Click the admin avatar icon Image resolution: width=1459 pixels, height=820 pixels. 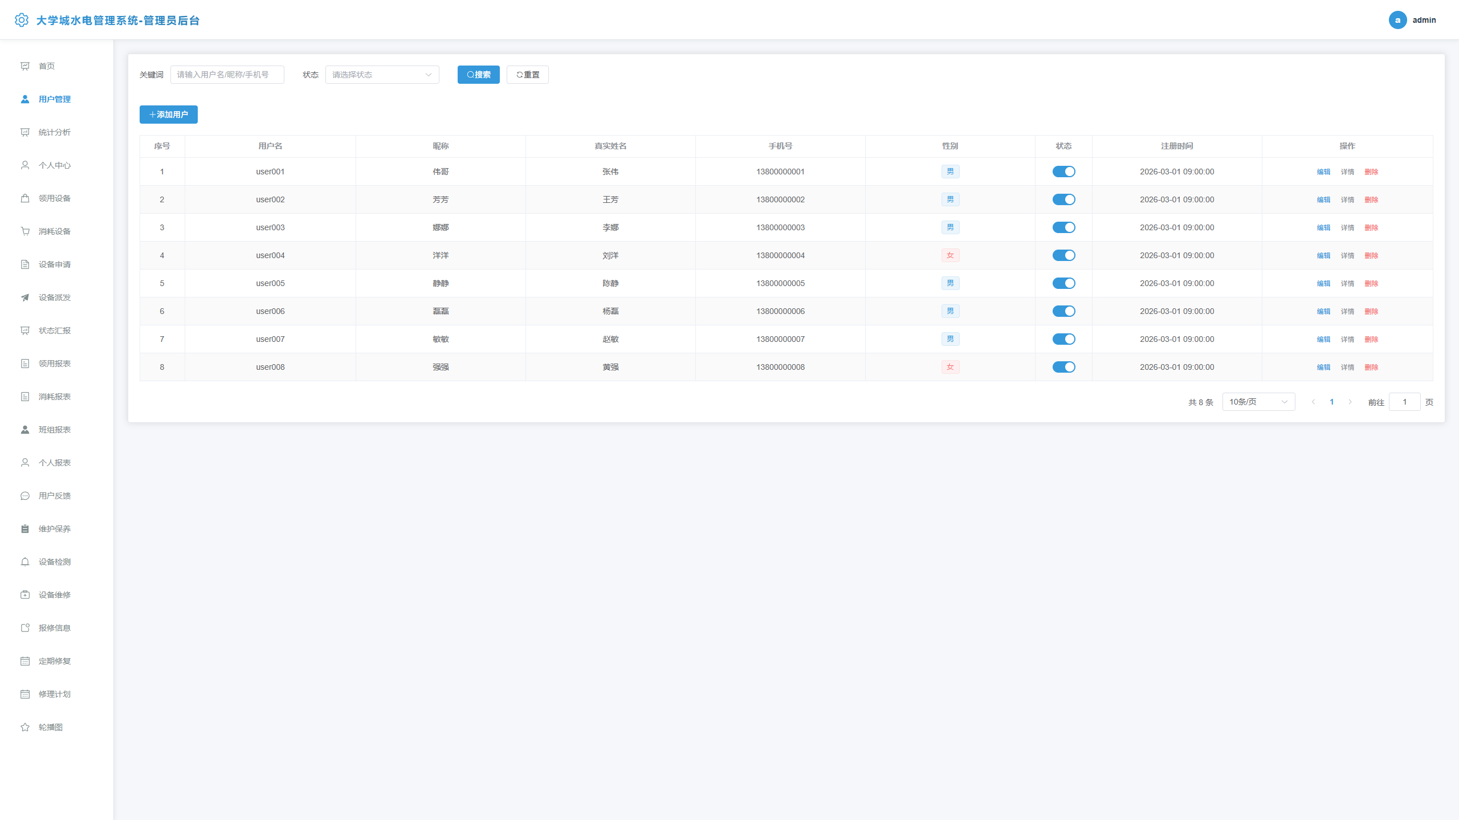coord(1397,20)
